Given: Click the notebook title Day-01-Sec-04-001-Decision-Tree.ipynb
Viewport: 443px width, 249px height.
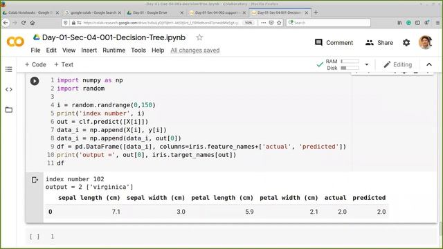Looking at the screenshot, I should pyautogui.click(x=114, y=37).
